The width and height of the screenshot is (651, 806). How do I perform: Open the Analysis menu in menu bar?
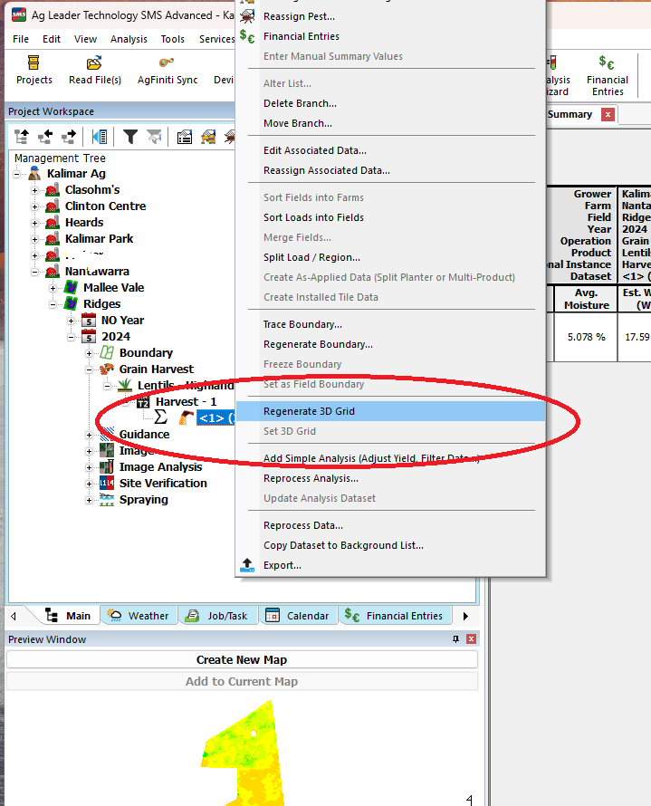click(129, 39)
